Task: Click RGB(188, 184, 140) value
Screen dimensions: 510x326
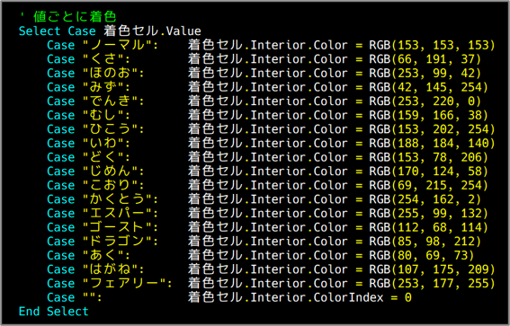Action: (x=433, y=143)
